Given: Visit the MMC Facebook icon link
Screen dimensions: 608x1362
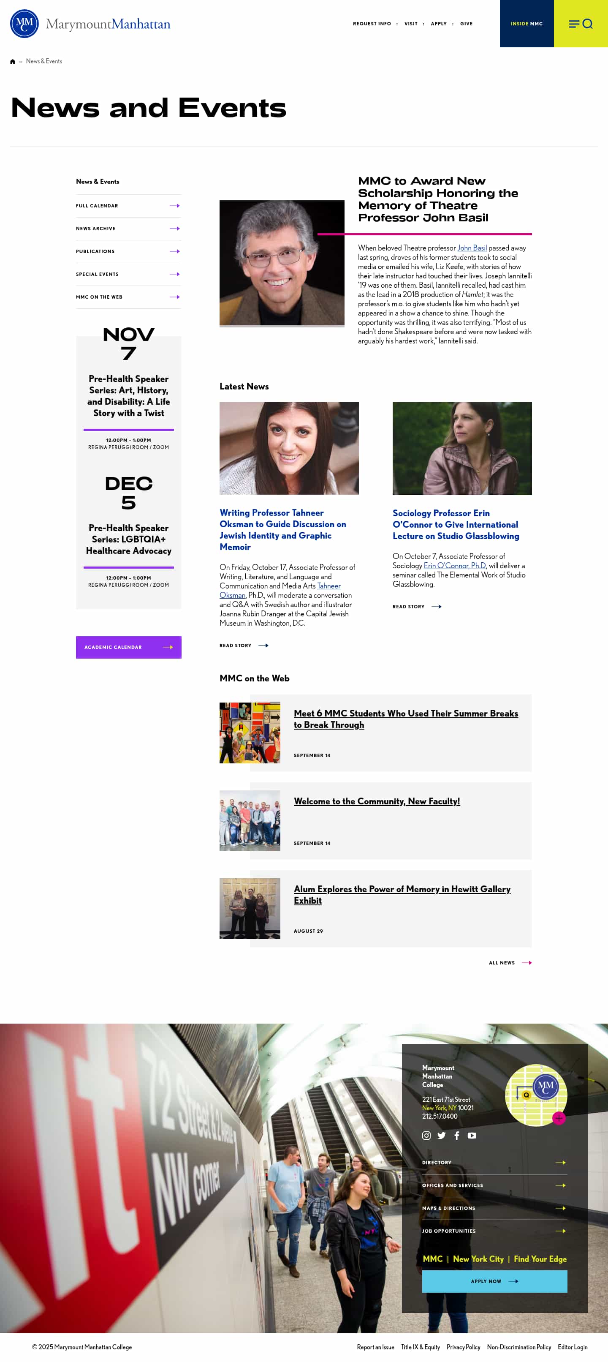Looking at the screenshot, I should [457, 1135].
